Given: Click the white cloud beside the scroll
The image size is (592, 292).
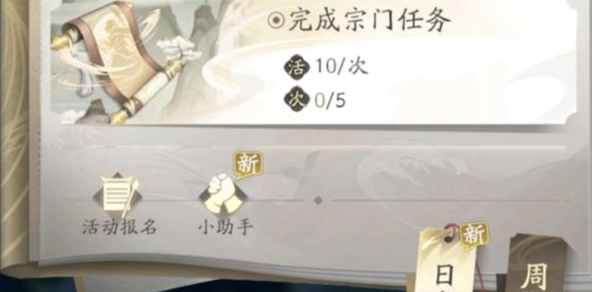Looking at the screenshot, I should coord(179,48).
